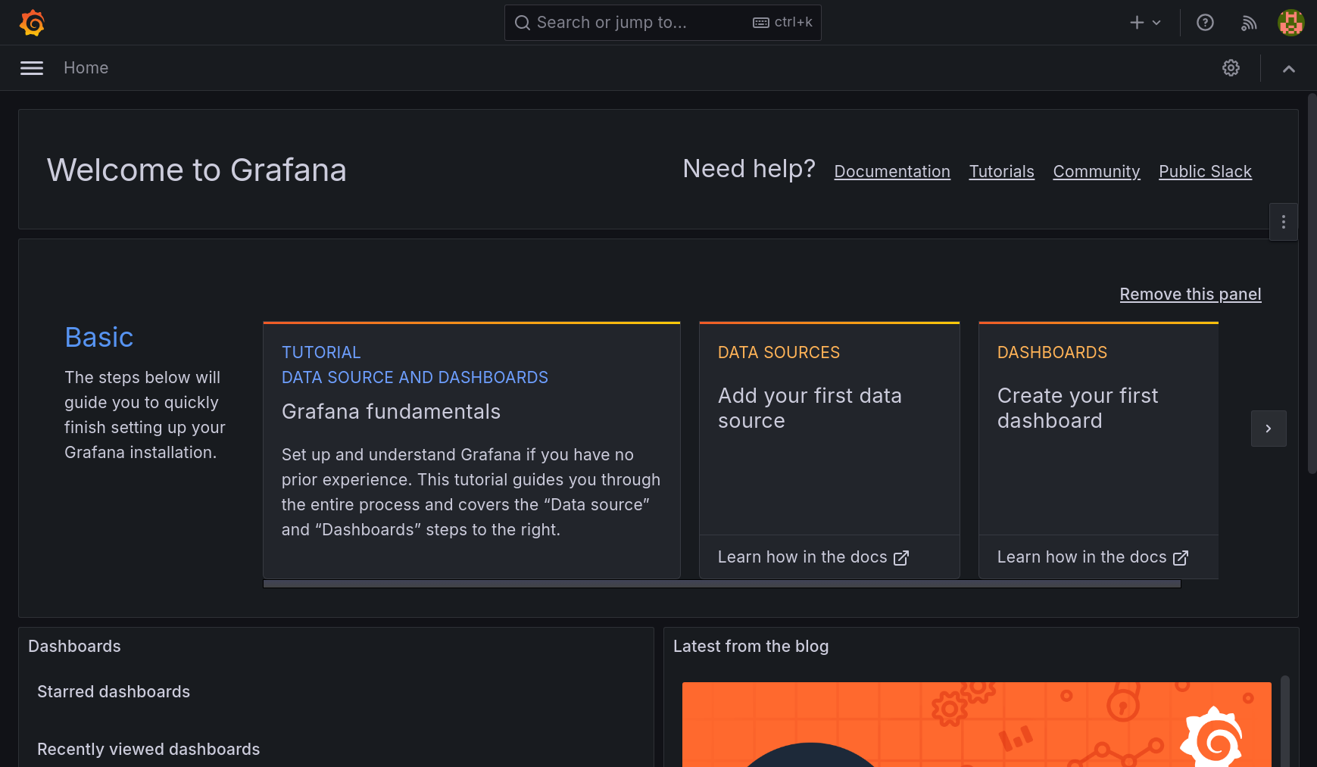Open the blog post thumbnail image
The width and height of the screenshot is (1317, 767).
coord(977,725)
